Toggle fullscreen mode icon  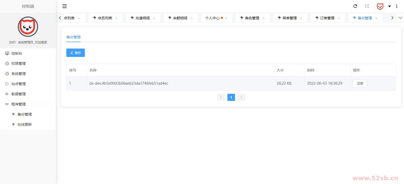pyautogui.click(x=367, y=6)
